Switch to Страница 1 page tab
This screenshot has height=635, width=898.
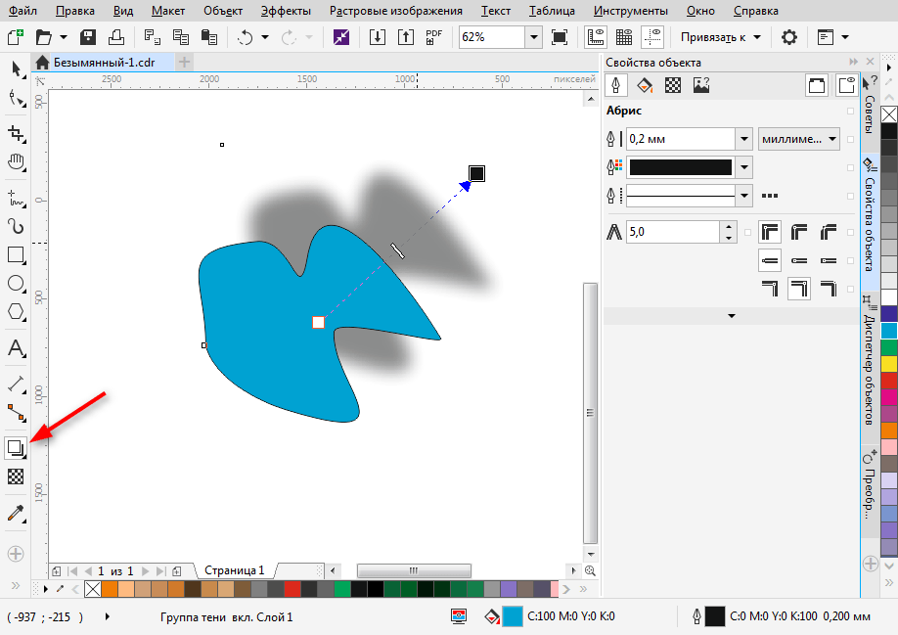pyautogui.click(x=234, y=569)
